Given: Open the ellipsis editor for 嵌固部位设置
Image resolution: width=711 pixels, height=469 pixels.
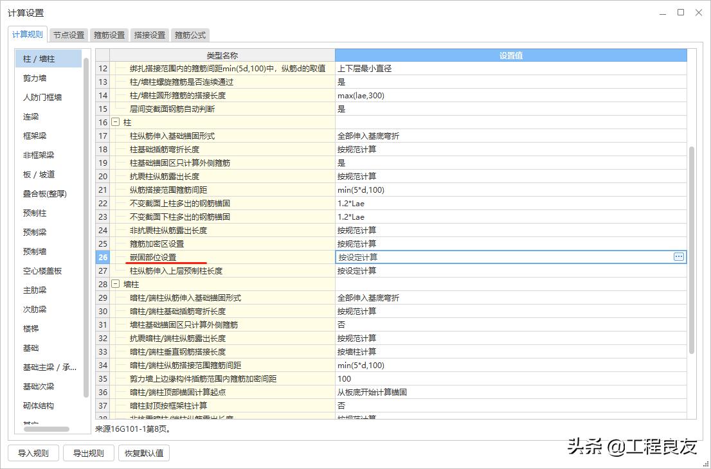Looking at the screenshot, I should (679, 256).
